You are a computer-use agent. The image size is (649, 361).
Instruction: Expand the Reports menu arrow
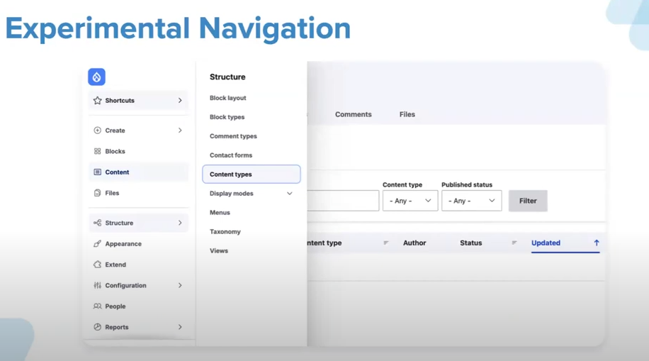click(180, 328)
